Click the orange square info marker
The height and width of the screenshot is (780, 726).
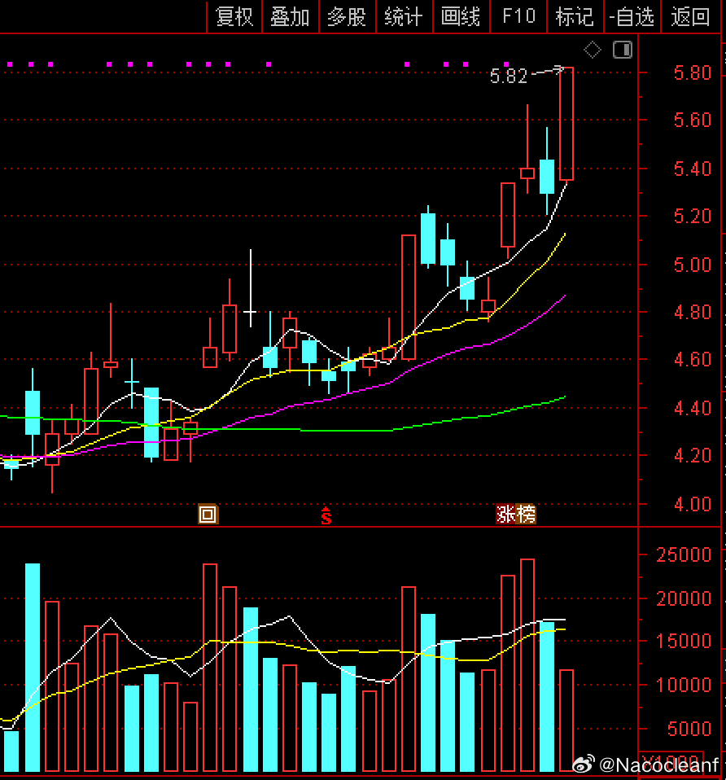click(208, 514)
